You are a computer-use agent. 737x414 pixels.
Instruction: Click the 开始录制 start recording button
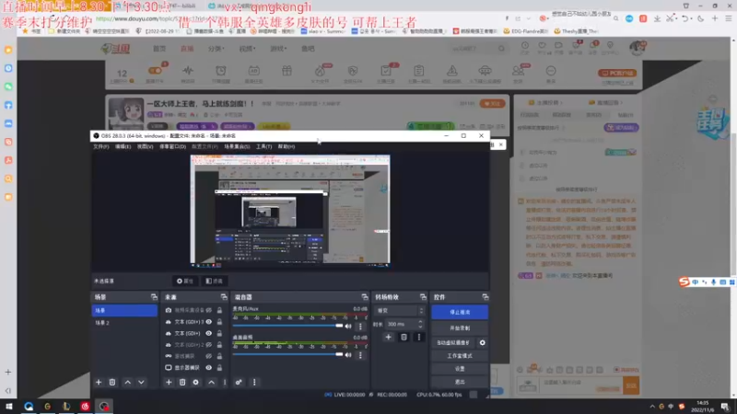pyautogui.click(x=460, y=328)
